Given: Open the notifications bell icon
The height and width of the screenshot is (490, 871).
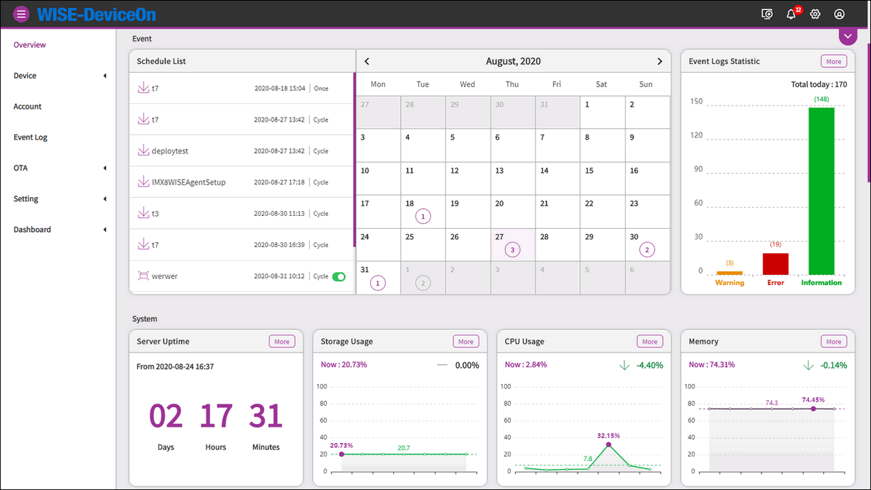Looking at the screenshot, I should click(791, 14).
